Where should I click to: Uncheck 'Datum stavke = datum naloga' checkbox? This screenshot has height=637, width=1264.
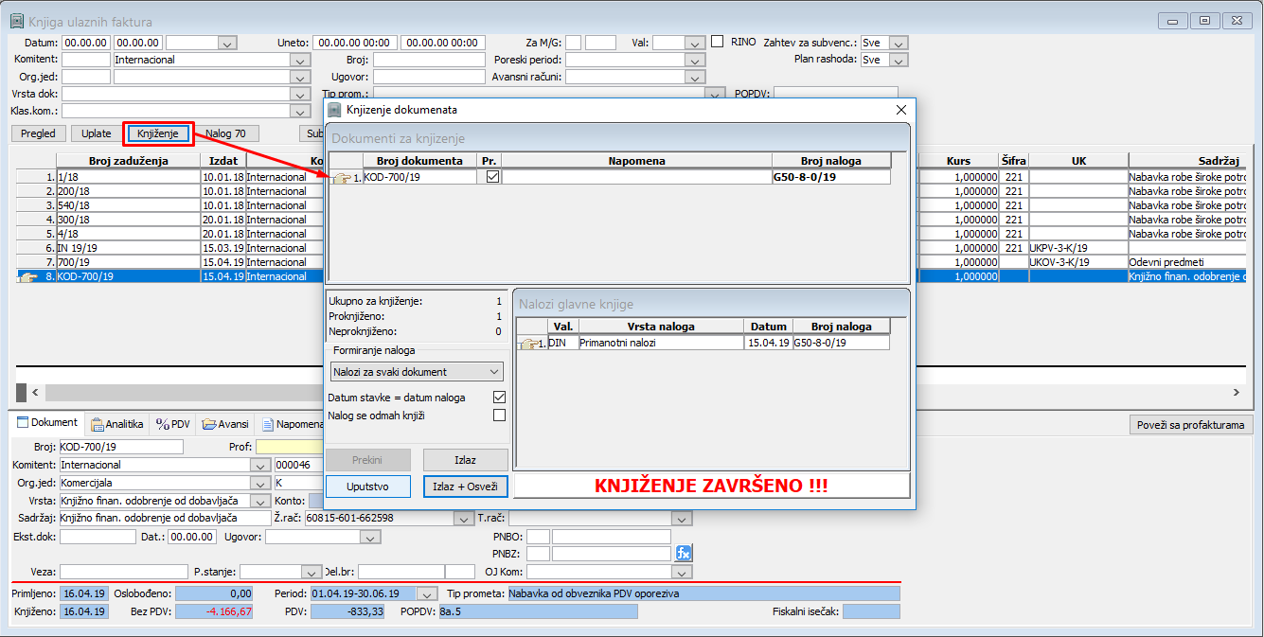coord(499,398)
